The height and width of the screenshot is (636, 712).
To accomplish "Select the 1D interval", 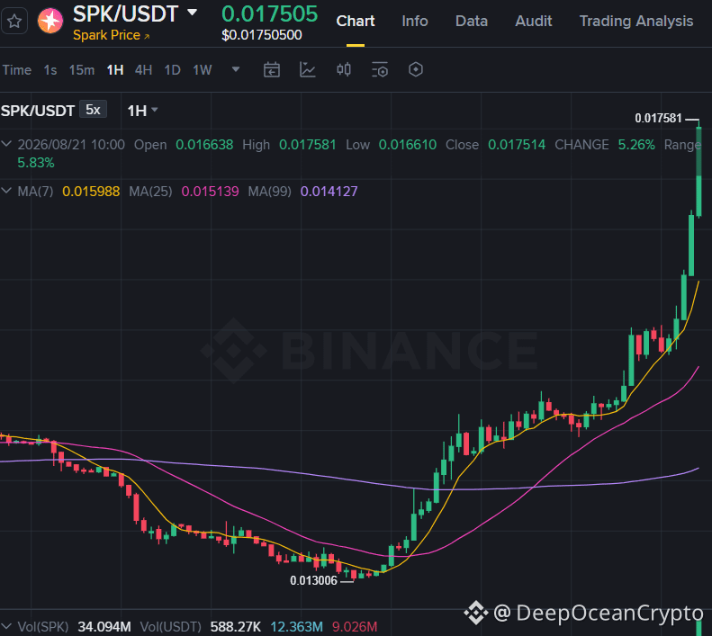I will click(172, 70).
